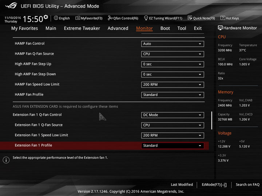262x196 pixels.
Task: Select Extension Fan 1 Q-Fan Control label
Action: [37, 115]
